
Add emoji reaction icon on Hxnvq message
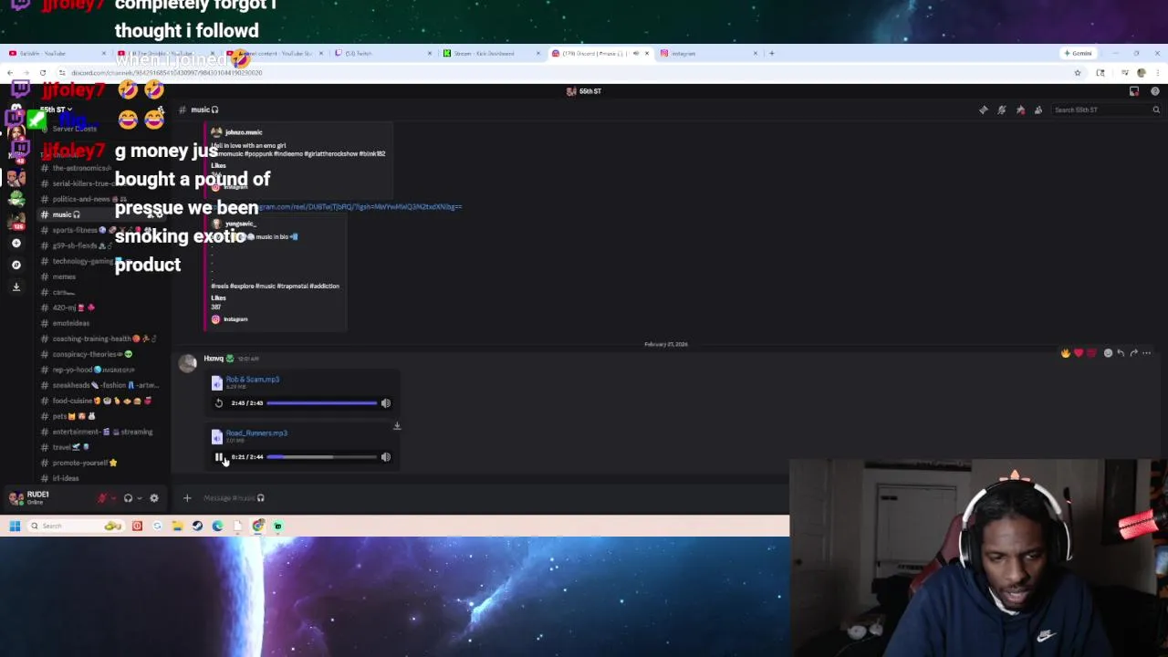[1108, 353]
